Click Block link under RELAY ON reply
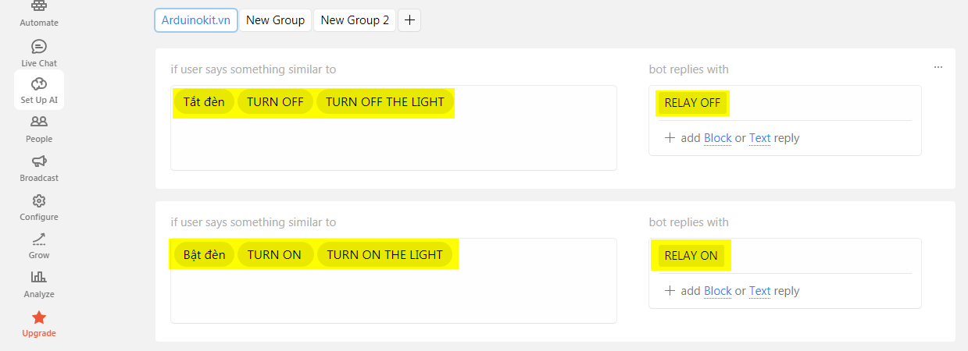The width and height of the screenshot is (968, 351). [717, 291]
